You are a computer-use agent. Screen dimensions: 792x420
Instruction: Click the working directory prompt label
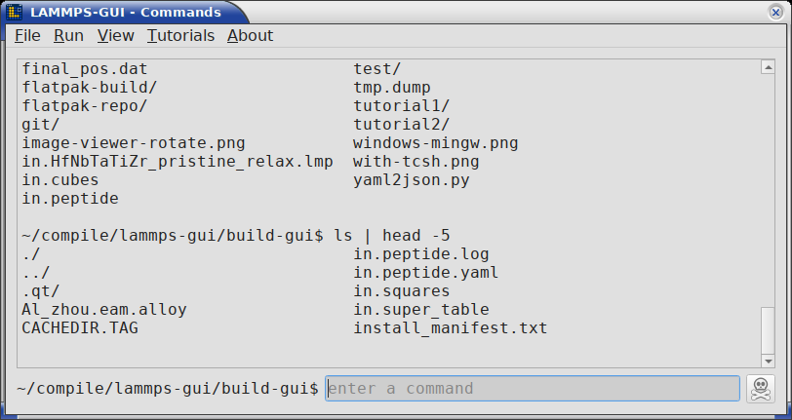168,388
